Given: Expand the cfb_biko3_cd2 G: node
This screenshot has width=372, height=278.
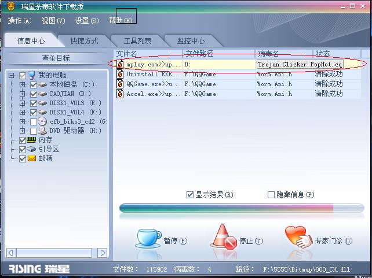Looking at the screenshot, I should tap(22, 121).
